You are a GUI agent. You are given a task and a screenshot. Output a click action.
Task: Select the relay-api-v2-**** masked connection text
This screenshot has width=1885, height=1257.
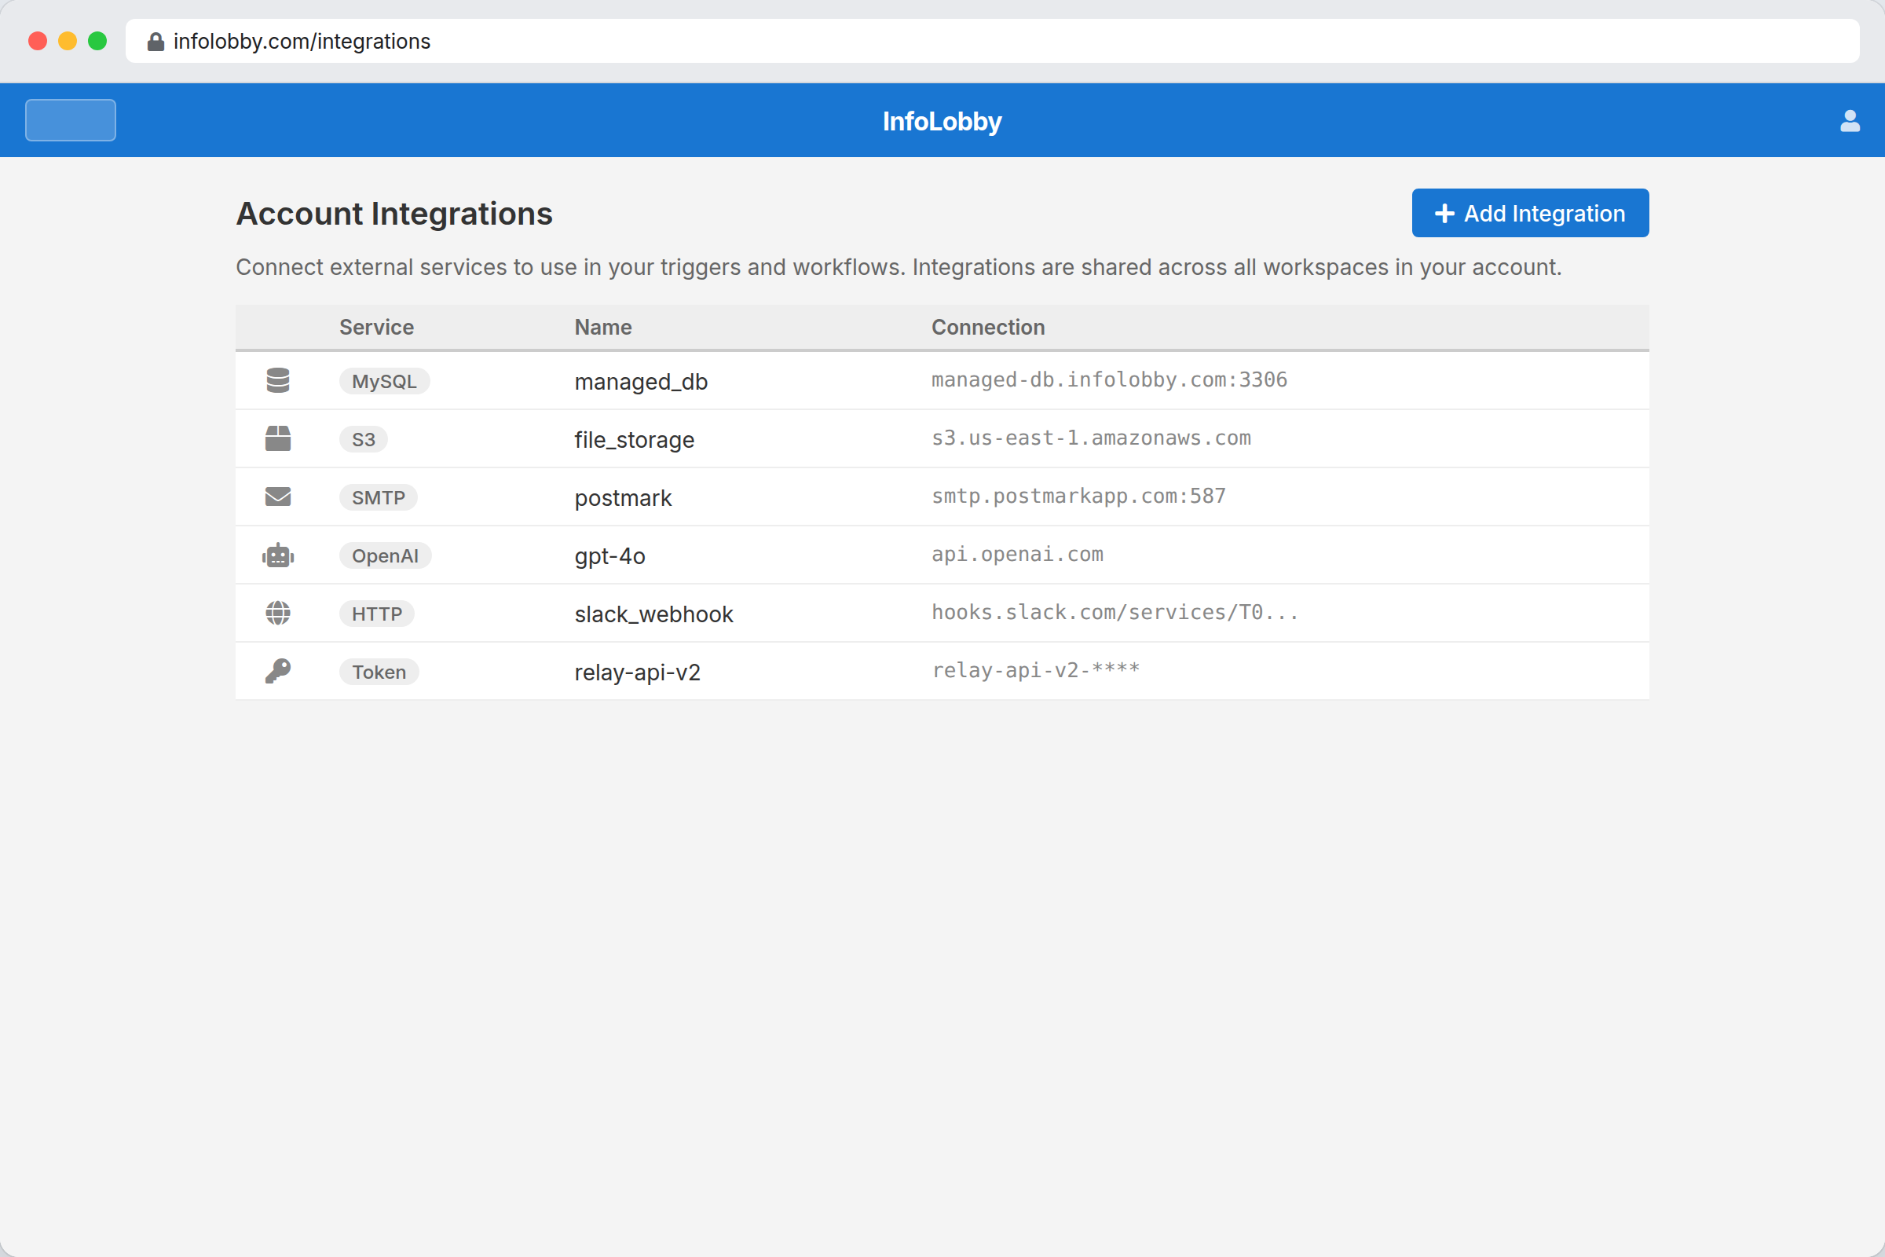pos(1035,669)
